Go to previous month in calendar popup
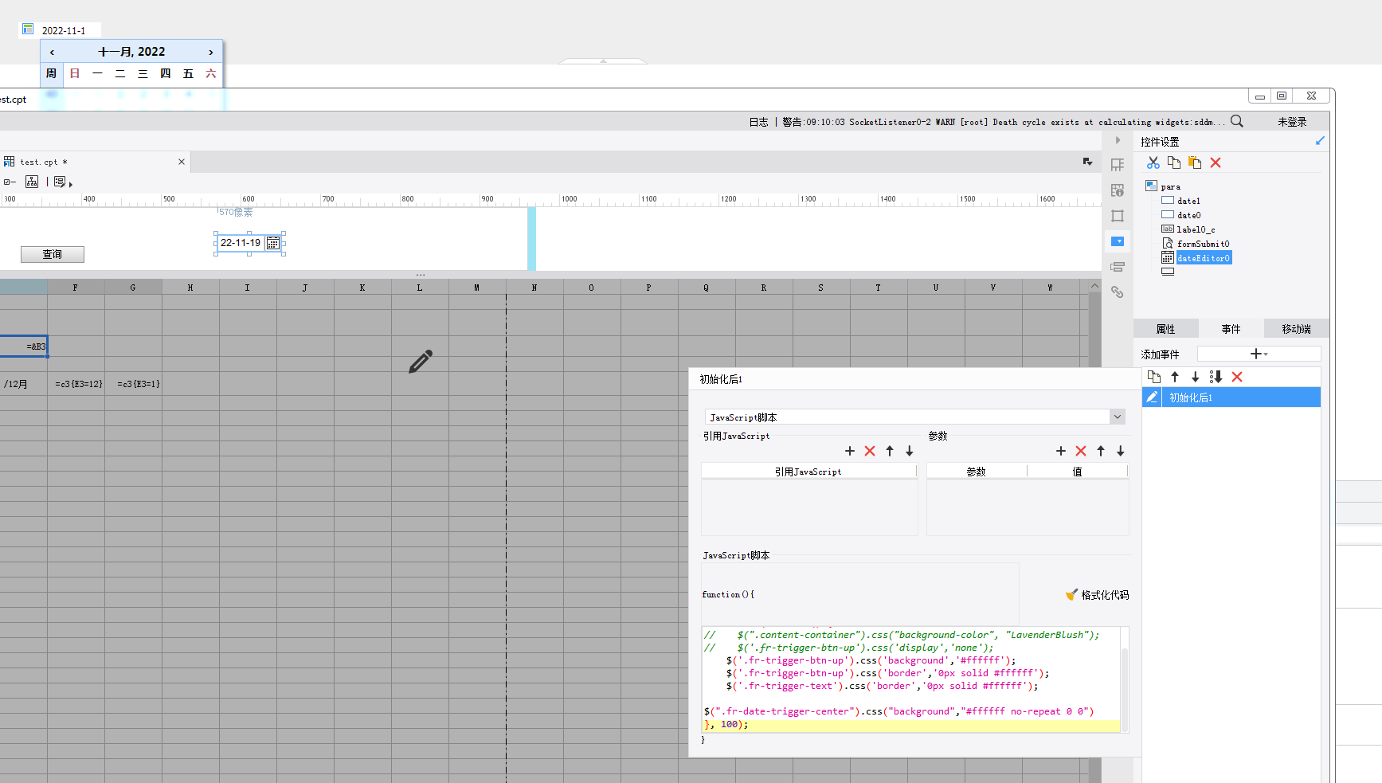1382x783 pixels. coord(52,52)
